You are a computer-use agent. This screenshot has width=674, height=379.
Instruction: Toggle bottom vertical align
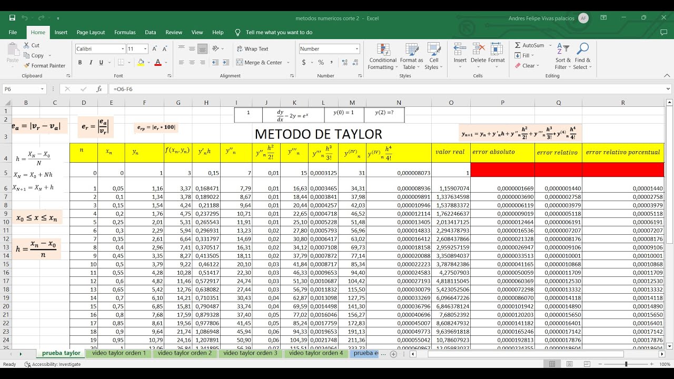pos(202,49)
